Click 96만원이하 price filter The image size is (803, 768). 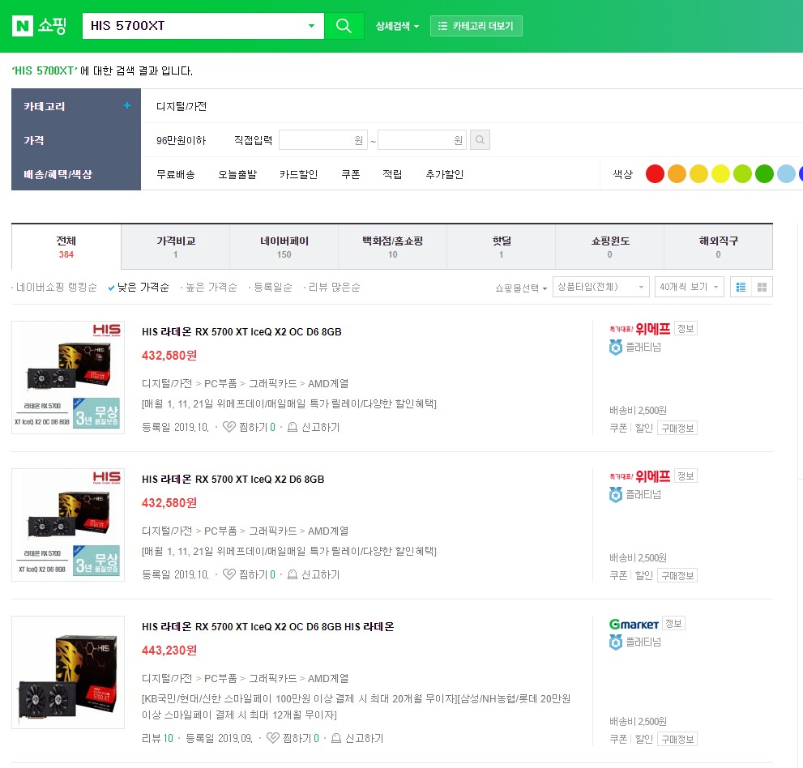pos(182,140)
